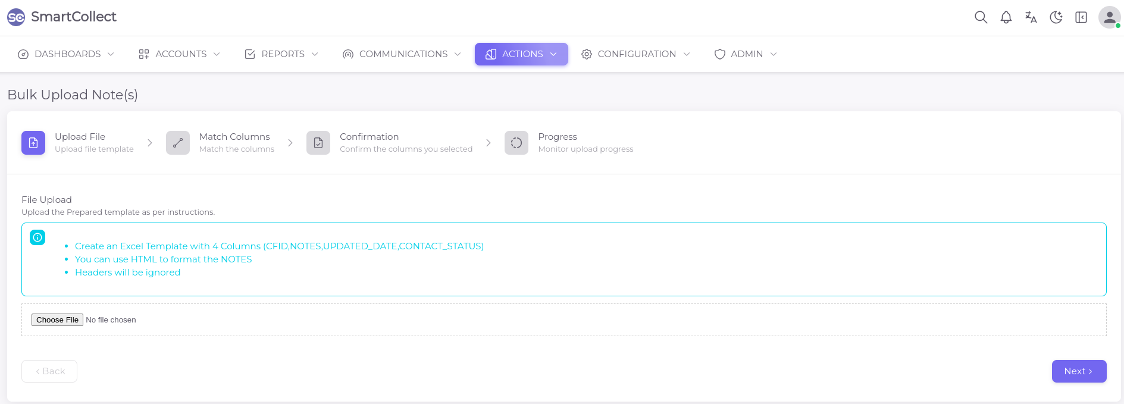Select the Upload File step icon
1124x404 pixels.
point(33,143)
